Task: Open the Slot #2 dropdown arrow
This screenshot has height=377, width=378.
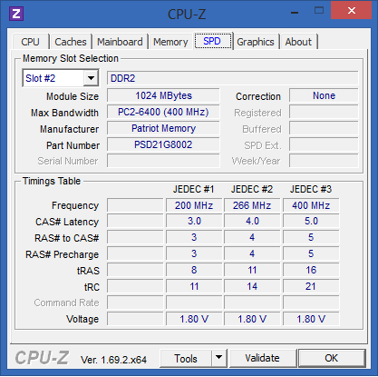Action: [x=91, y=78]
